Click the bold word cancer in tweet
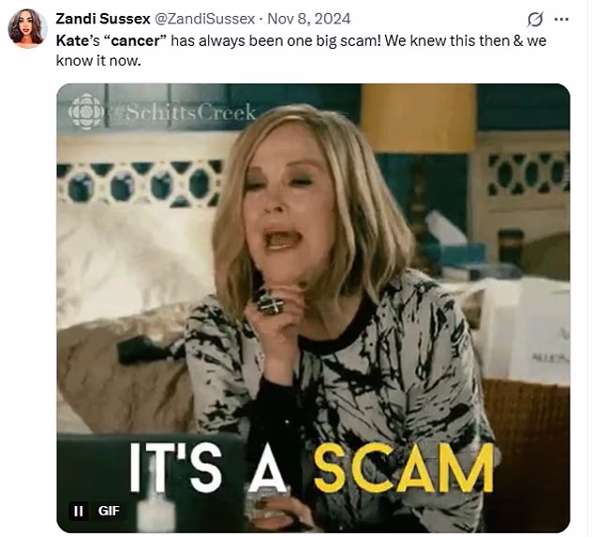The width and height of the screenshot is (594, 537). coord(136,40)
